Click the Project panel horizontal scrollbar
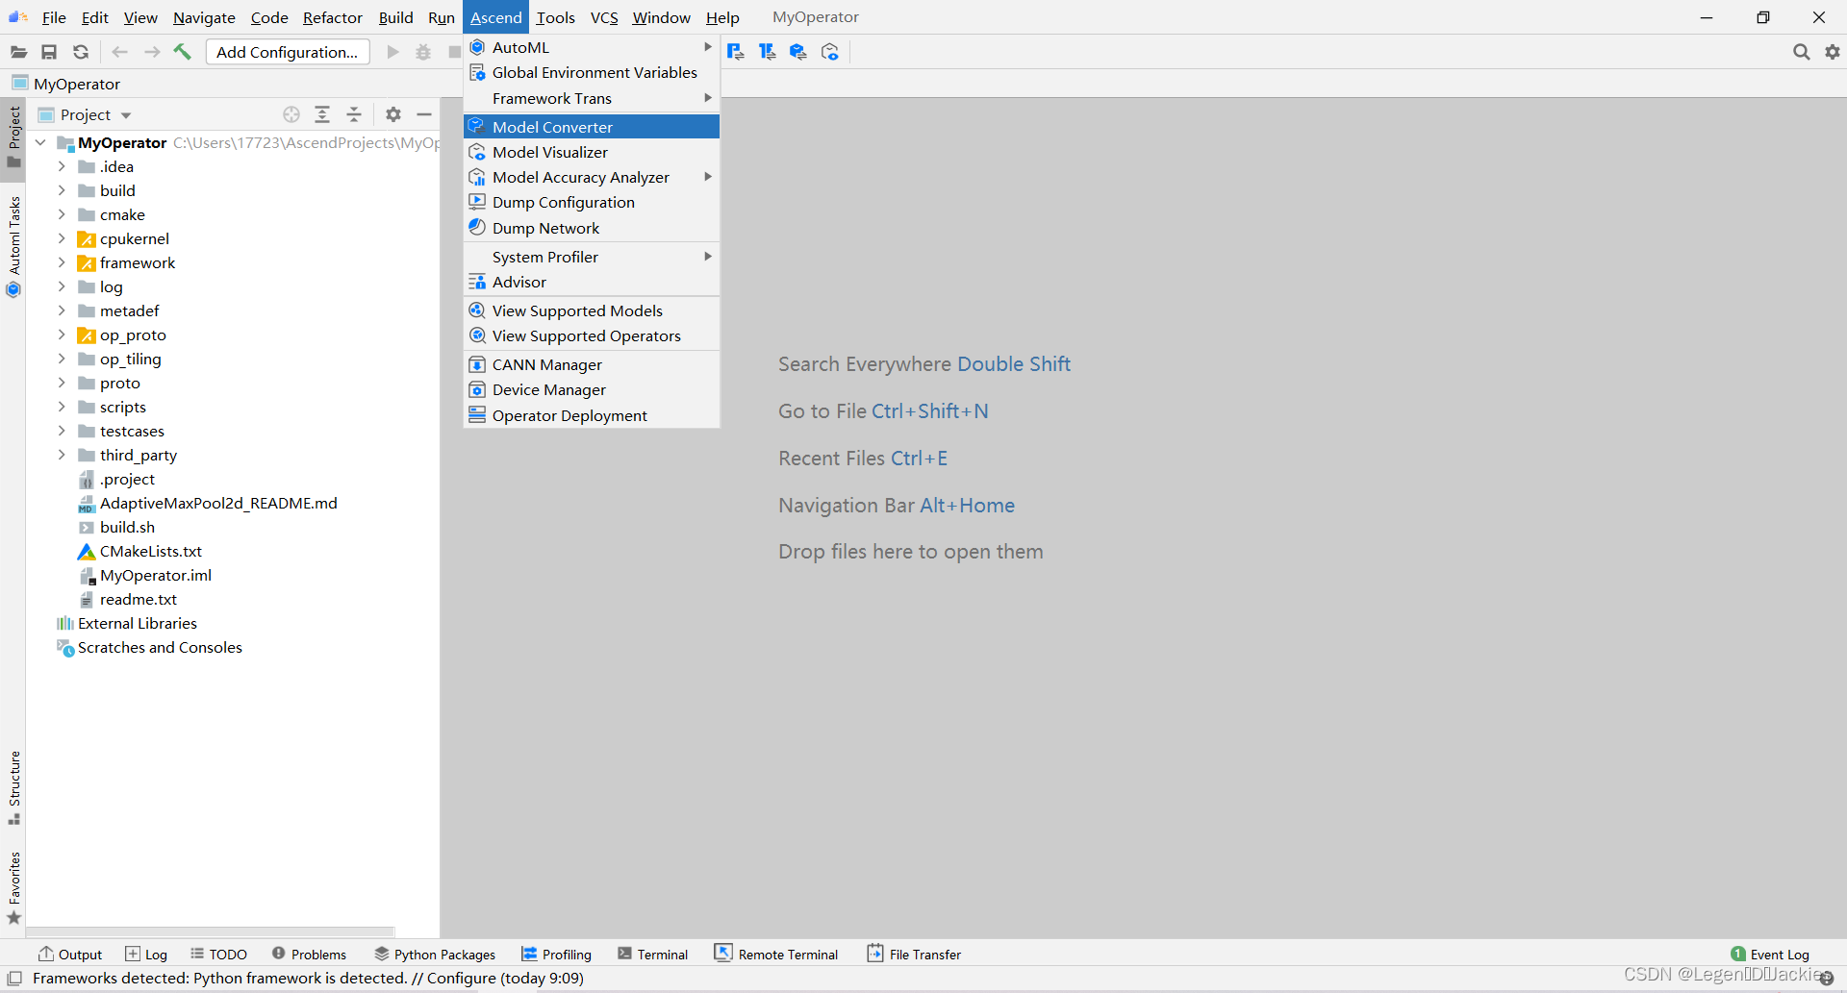The height and width of the screenshot is (993, 1847). (x=211, y=931)
